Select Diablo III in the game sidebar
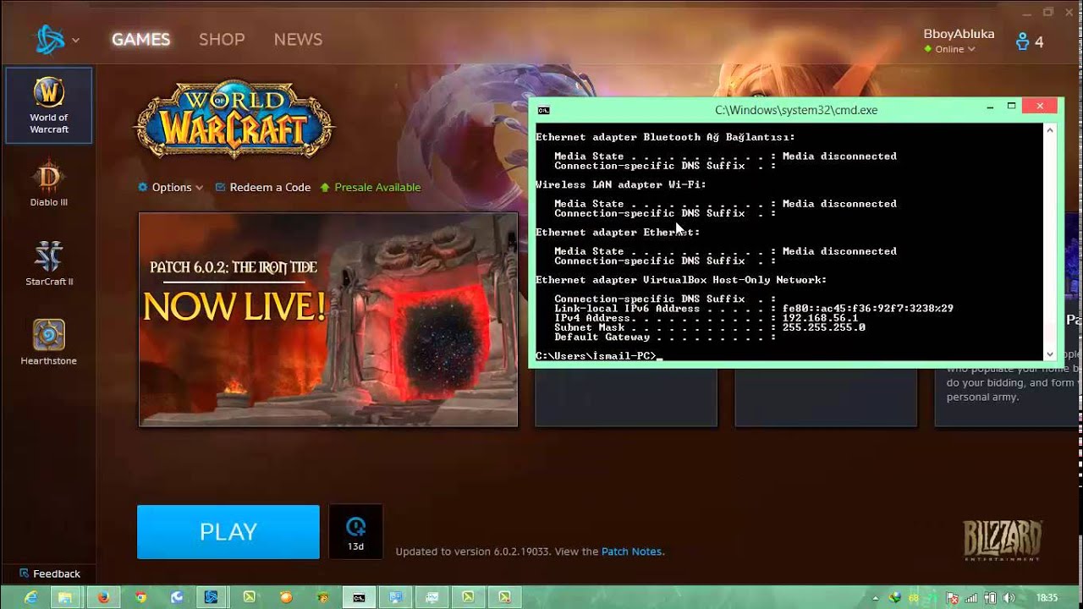The image size is (1083, 609). point(49,184)
